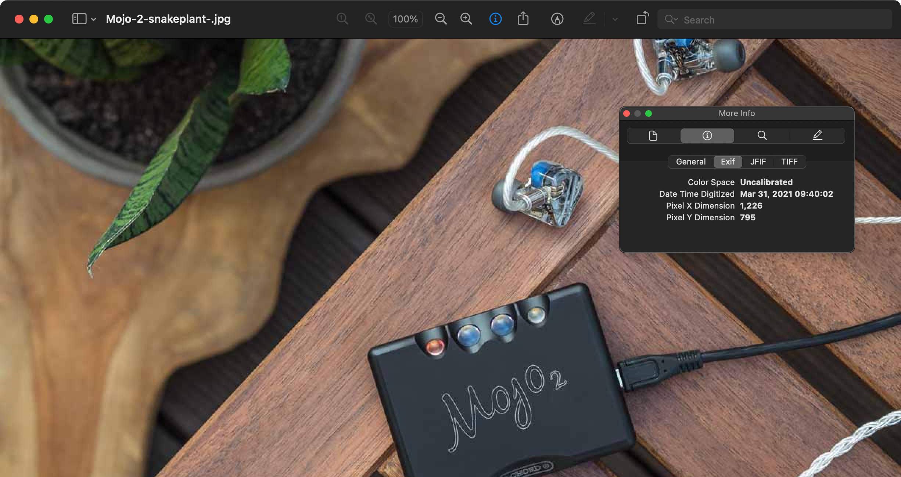Open the sidebar view options chevron
This screenshot has width=901, height=477.
click(x=93, y=19)
